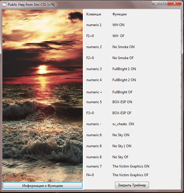Click the Информация о Функциях button
184x193 pixels.
pos(43,186)
